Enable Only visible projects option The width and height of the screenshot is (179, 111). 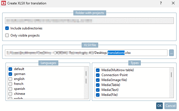(7, 35)
